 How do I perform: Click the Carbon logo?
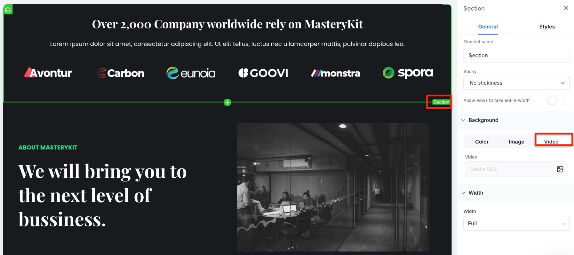pos(120,73)
